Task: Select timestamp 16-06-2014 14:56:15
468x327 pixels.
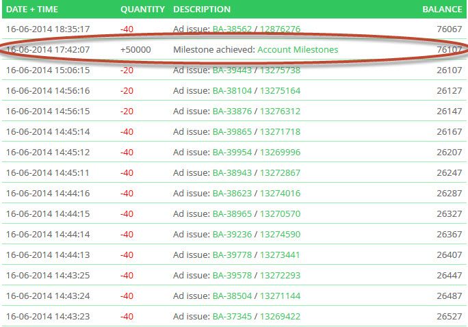Action: pos(48,112)
